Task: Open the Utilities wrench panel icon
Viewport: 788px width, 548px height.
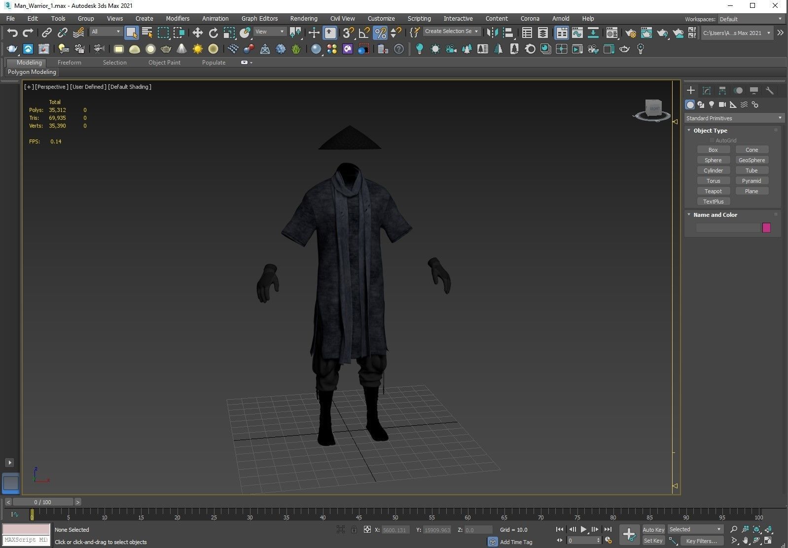Action: click(x=769, y=91)
